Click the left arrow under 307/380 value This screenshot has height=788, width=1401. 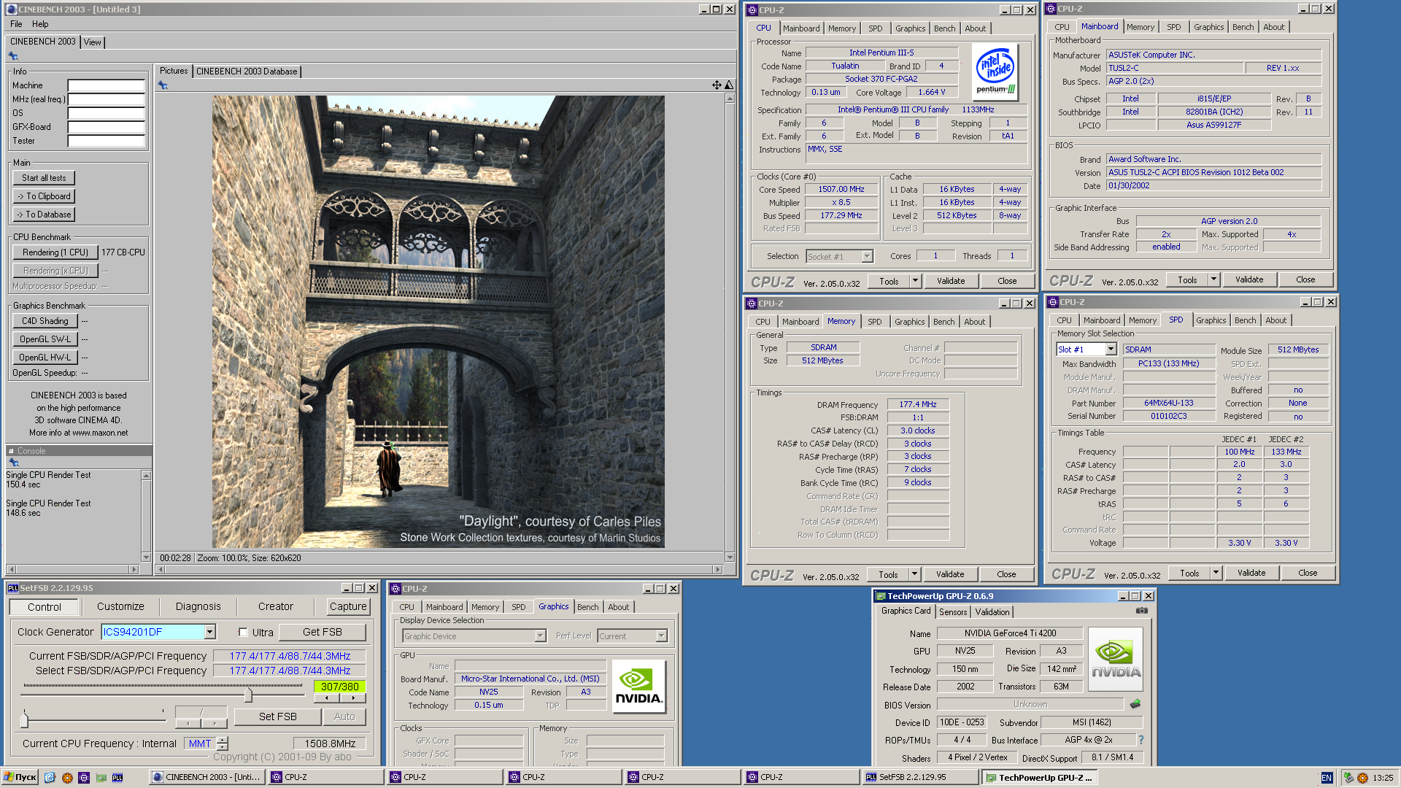[327, 698]
